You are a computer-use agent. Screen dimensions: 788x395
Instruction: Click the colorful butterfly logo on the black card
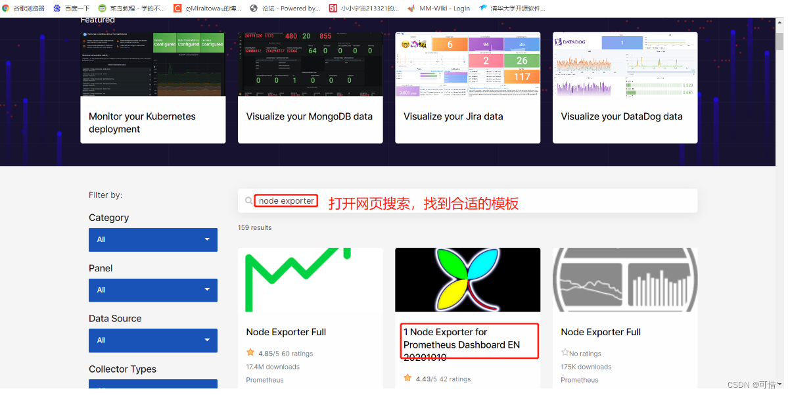point(467,279)
